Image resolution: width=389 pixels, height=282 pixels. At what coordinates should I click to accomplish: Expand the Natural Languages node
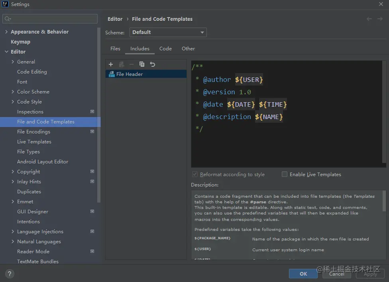pos(13,242)
